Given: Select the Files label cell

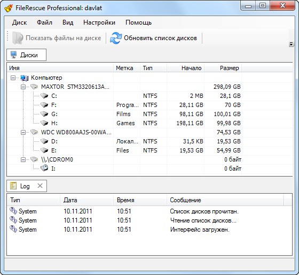Looking at the screenshot, I should [x=122, y=150].
